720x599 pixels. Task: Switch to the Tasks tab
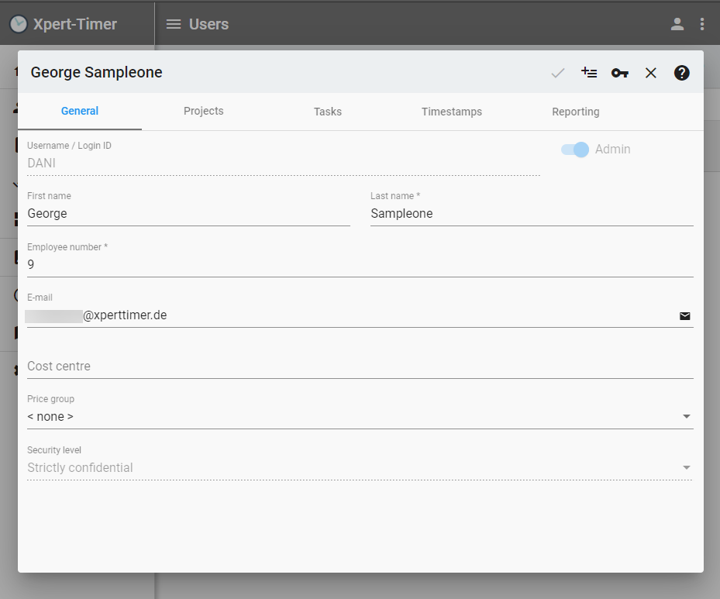pyautogui.click(x=328, y=112)
